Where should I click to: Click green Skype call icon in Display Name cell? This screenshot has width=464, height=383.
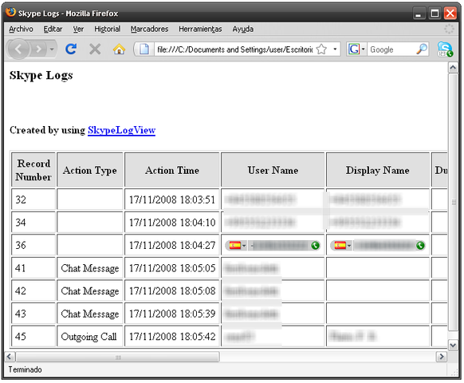click(x=420, y=246)
